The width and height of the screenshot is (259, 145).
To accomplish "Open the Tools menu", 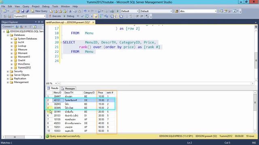I will click(55, 6).
